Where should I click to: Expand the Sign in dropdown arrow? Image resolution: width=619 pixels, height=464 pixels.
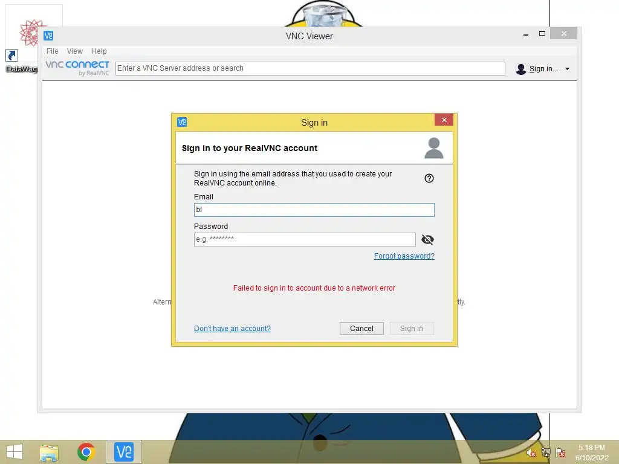coord(567,69)
